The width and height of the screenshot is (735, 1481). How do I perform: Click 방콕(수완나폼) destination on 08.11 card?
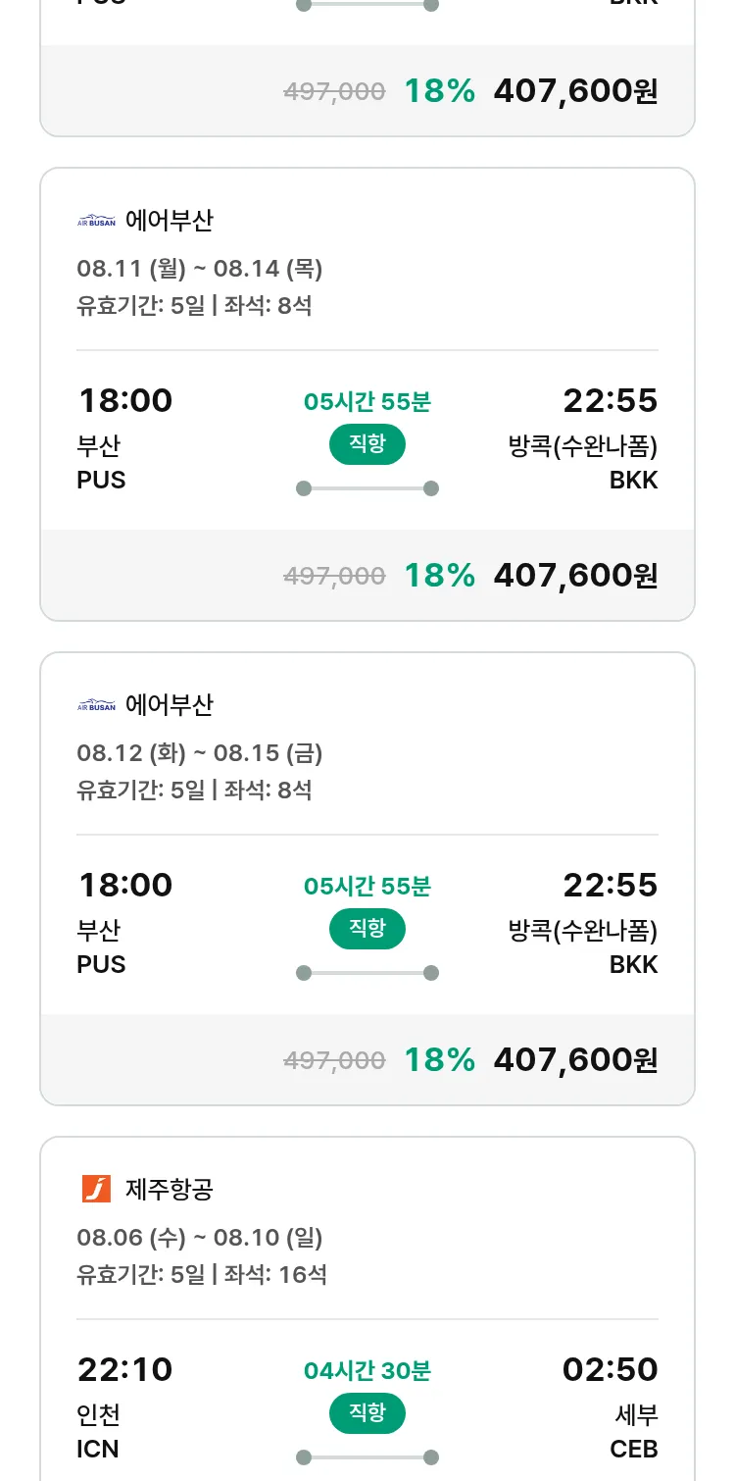(x=582, y=446)
